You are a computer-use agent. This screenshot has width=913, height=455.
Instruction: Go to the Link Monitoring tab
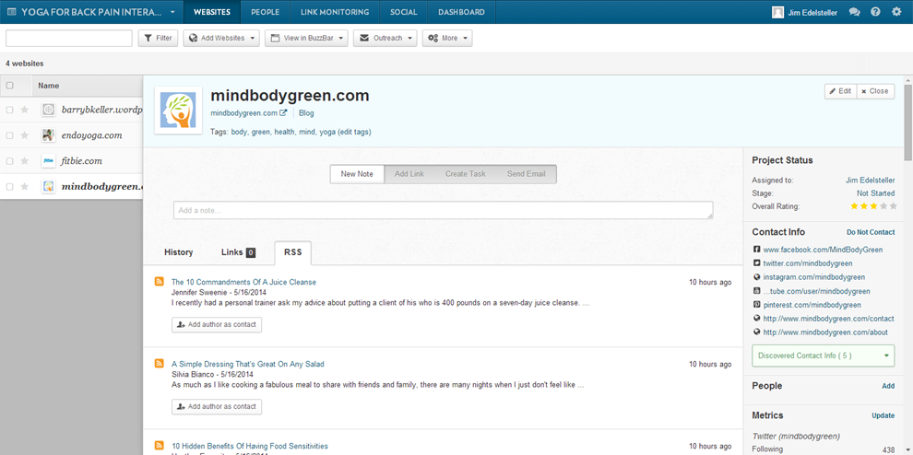point(335,12)
